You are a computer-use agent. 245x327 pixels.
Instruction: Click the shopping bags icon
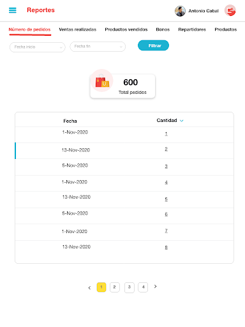click(x=102, y=80)
